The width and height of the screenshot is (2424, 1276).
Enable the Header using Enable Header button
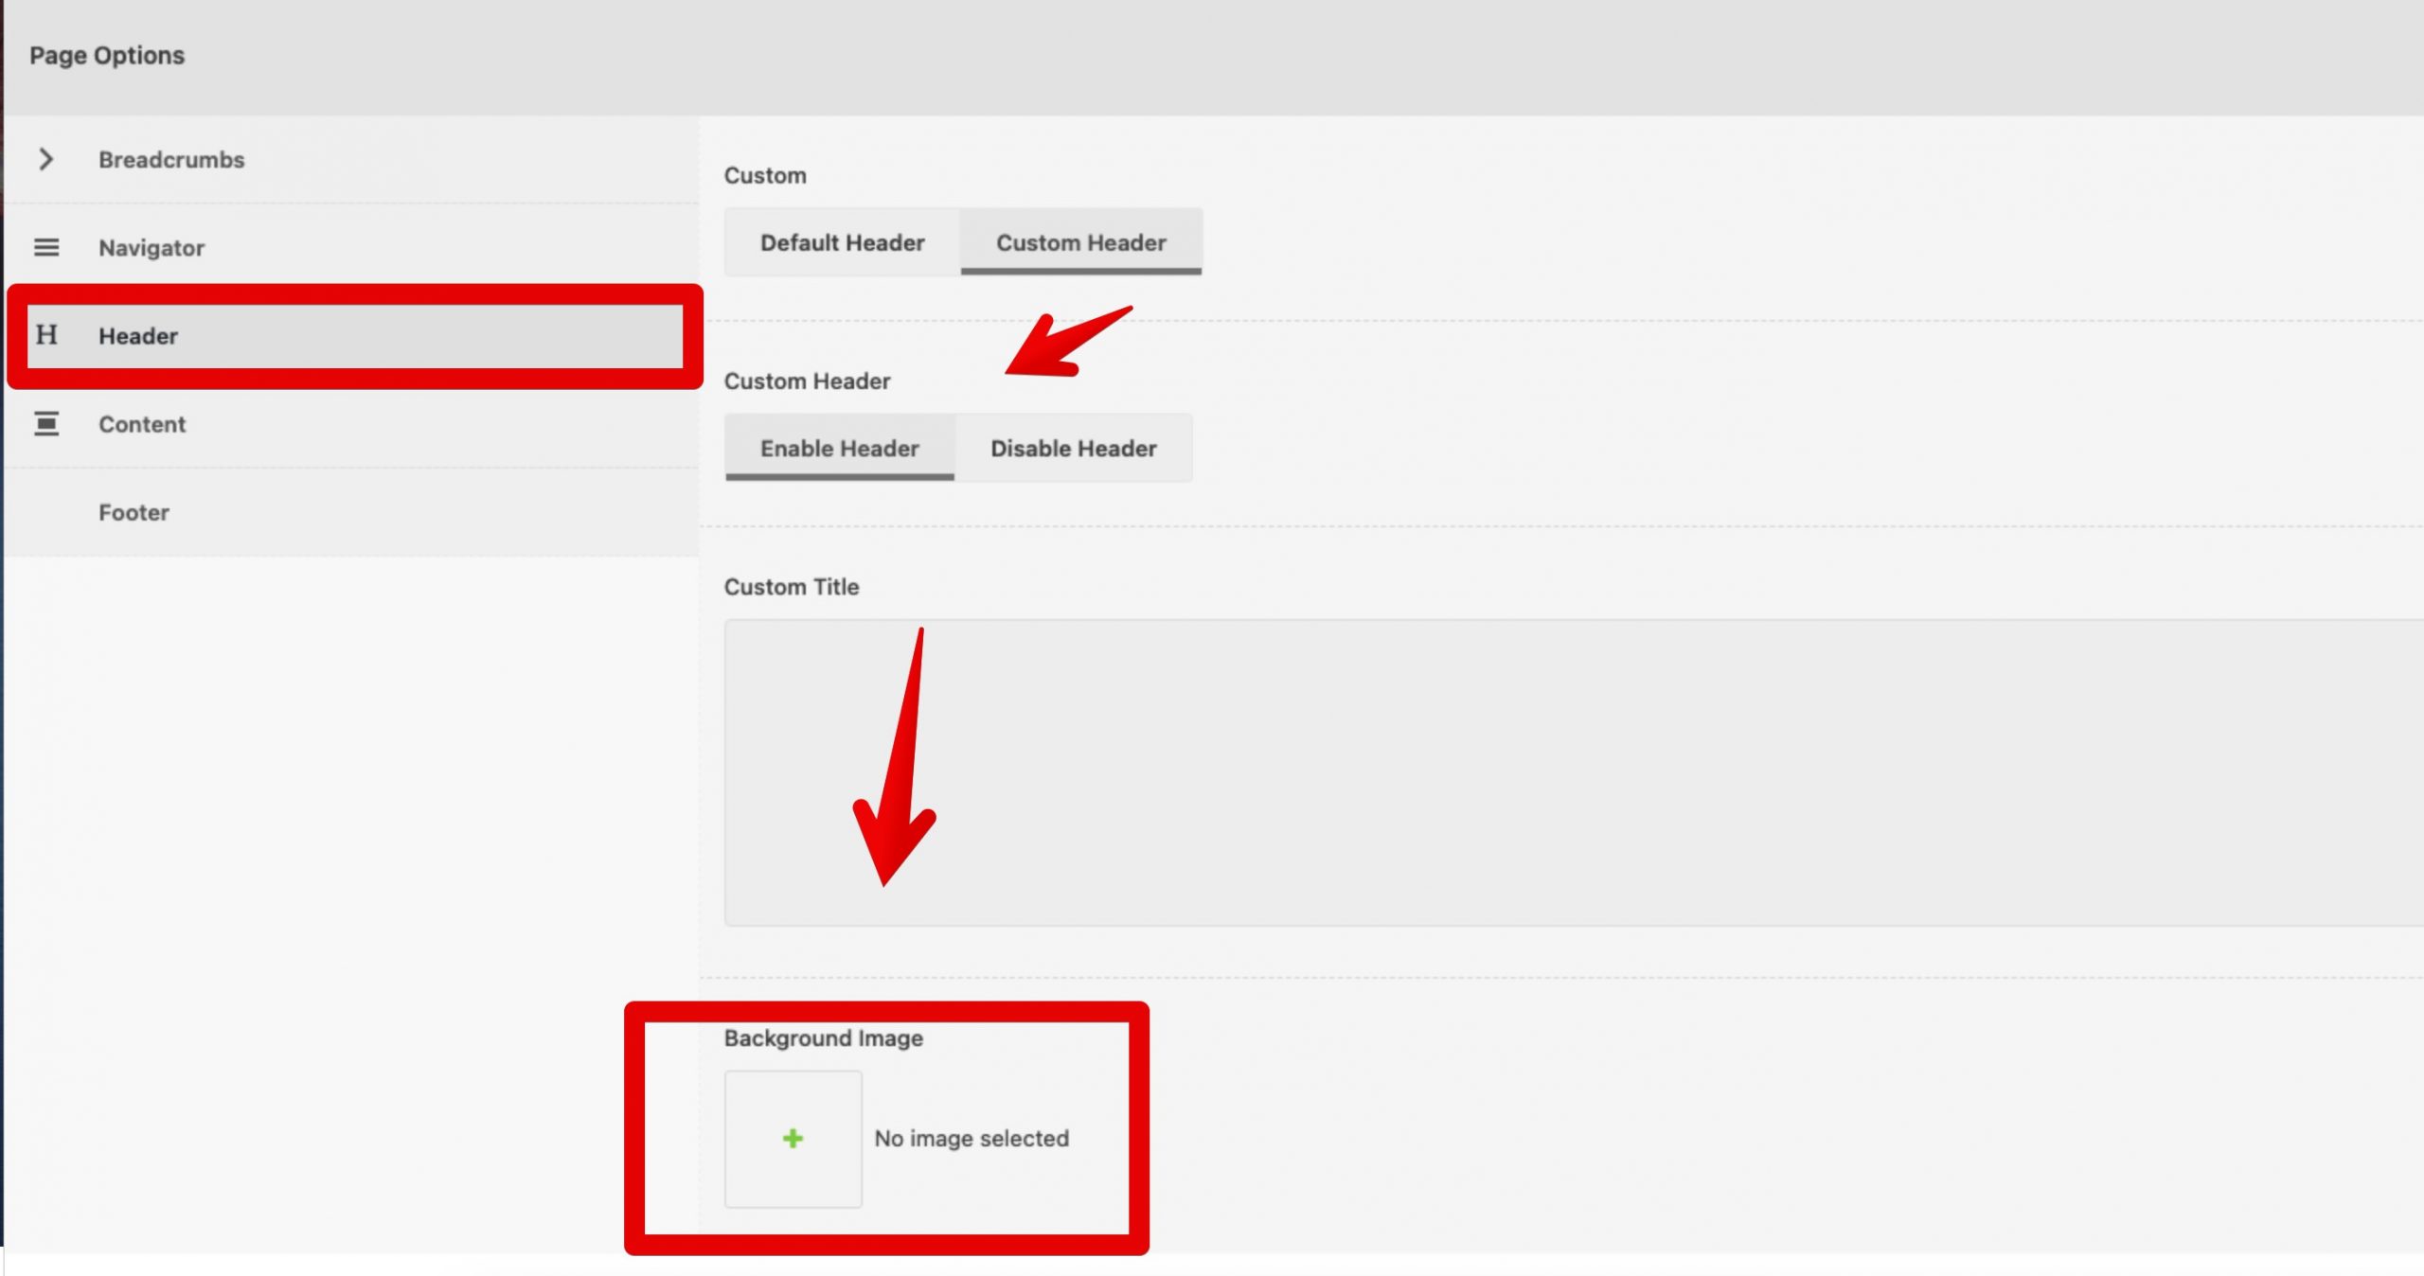(x=840, y=449)
